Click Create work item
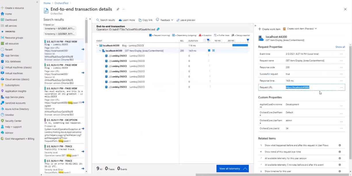The image size is (352, 176). pyautogui.click(x=269, y=29)
